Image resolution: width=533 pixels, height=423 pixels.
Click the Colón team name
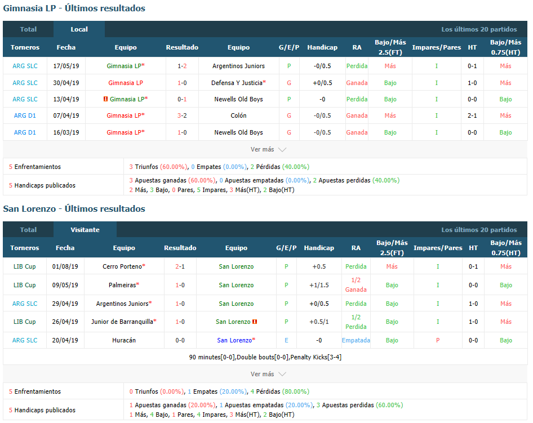click(238, 115)
